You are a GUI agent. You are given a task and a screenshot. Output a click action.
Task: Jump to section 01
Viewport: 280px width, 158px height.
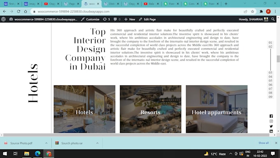click(x=271, y=42)
